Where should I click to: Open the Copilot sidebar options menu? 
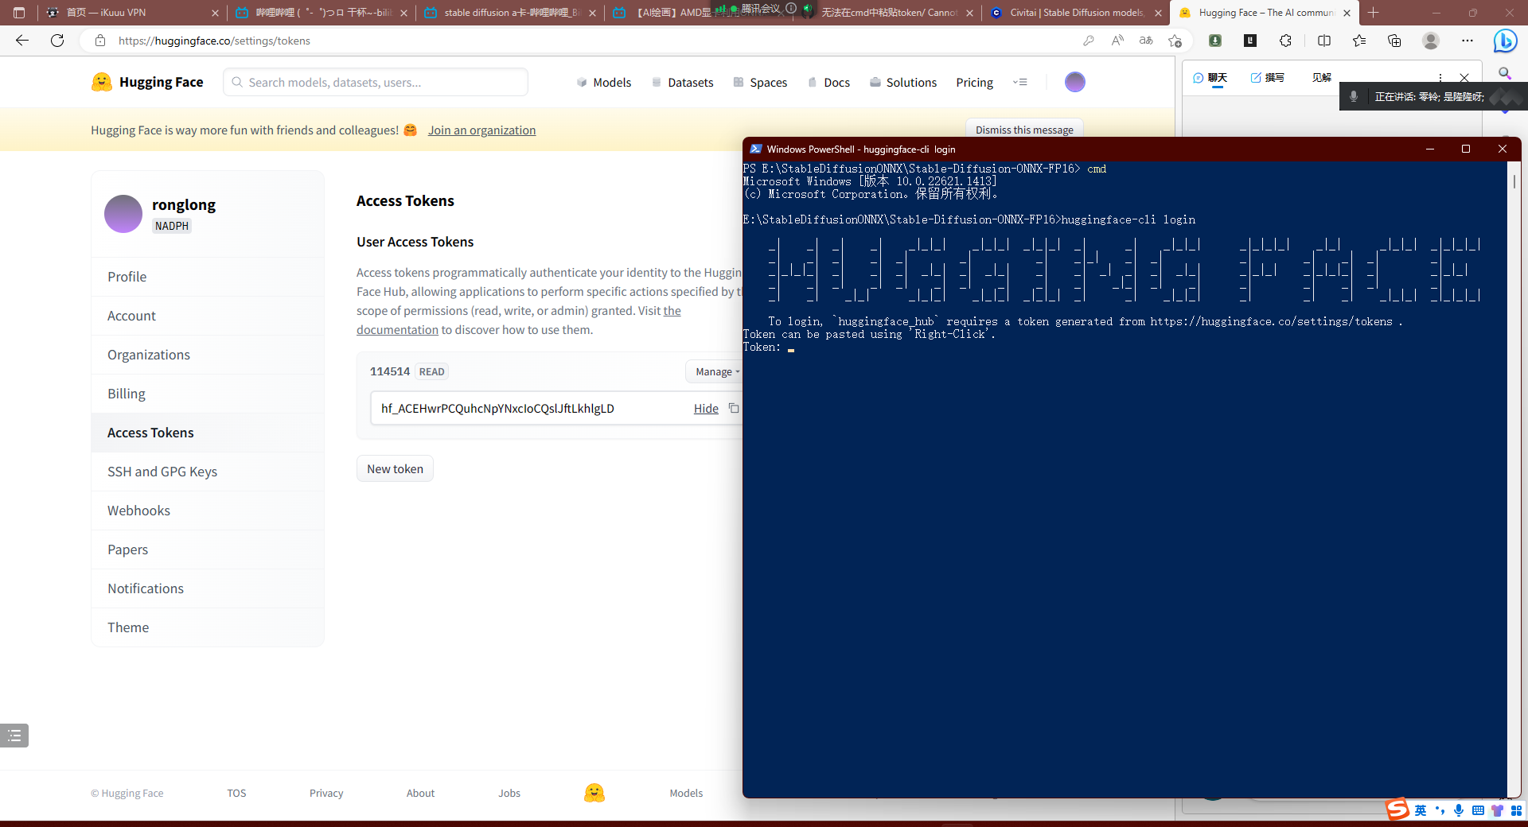click(x=1440, y=77)
